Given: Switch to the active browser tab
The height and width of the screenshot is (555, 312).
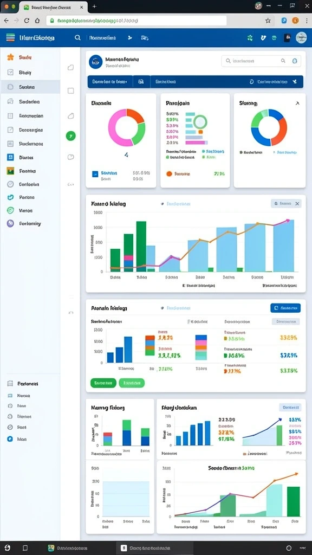Looking at the screenshot, I should pyautogui.click(x=53, y=7).
